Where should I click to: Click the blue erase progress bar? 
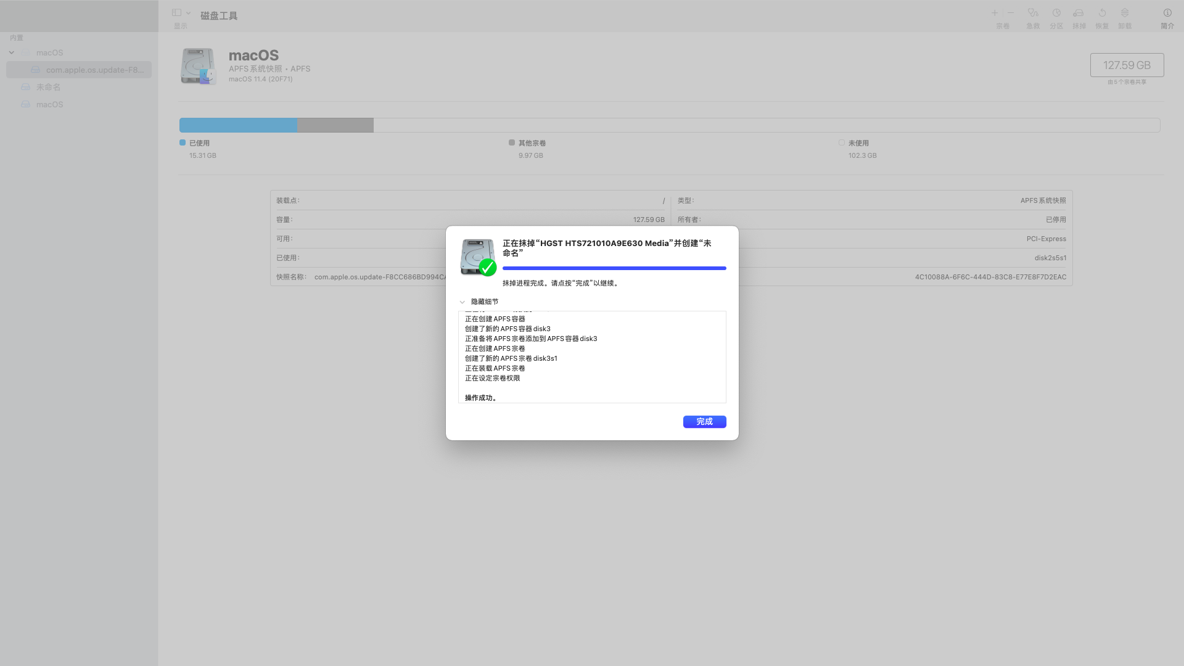pyautogui.click(x=614, y=268)
